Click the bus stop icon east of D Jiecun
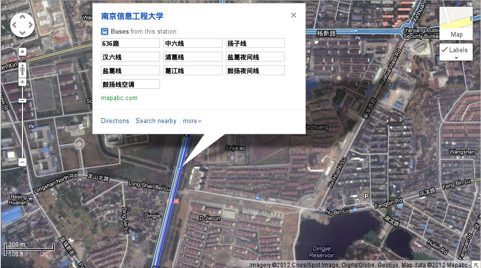The width and height of the screenshot is (481, 268). pos(258,198)
